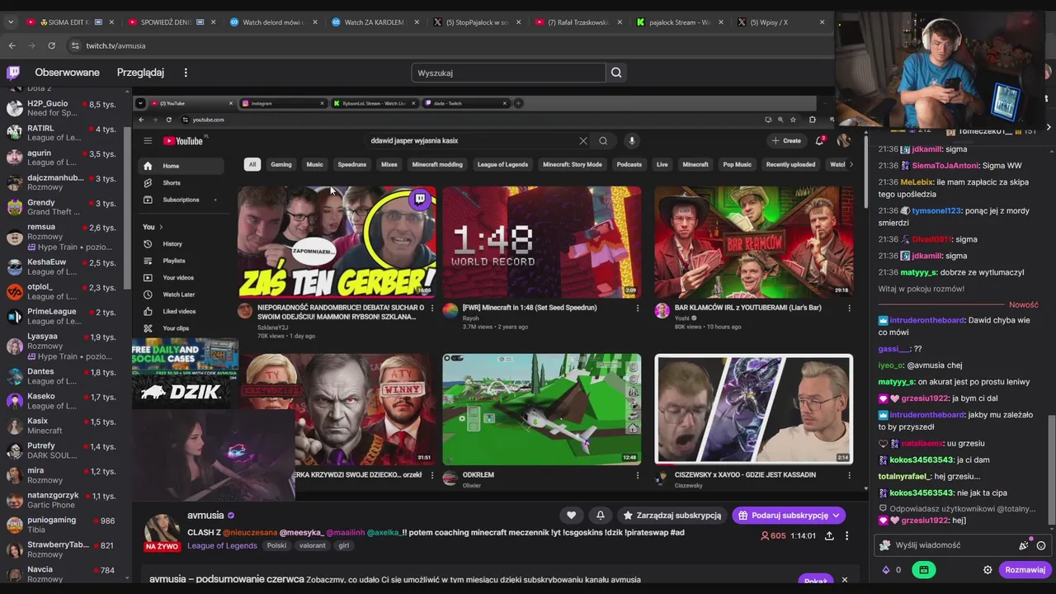Open the stream more options dots
This screenshot has height=594, width=1056.
point(846,535)
